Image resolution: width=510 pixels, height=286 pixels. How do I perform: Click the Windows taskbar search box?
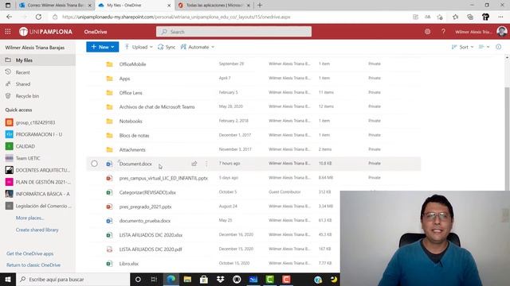tap(73, 279)
